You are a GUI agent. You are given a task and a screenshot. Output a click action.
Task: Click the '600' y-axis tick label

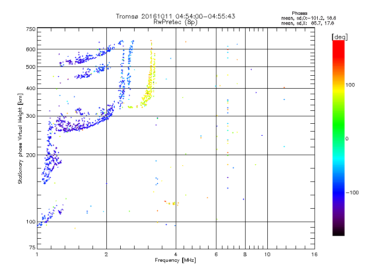31,49
